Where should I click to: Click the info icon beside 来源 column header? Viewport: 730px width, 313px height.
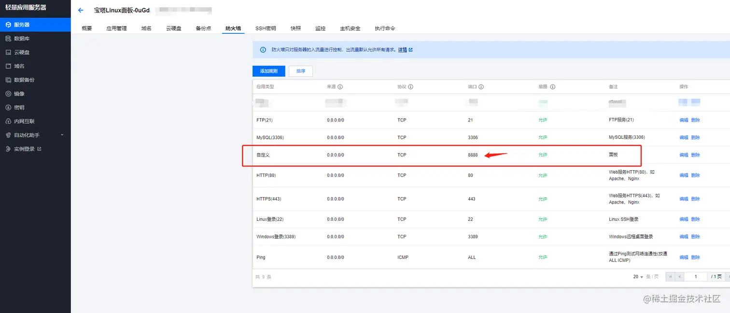(340, 87)
